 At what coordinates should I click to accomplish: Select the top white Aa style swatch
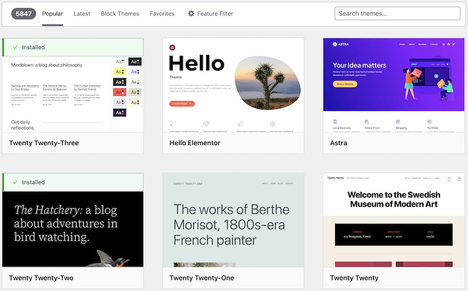119,61
